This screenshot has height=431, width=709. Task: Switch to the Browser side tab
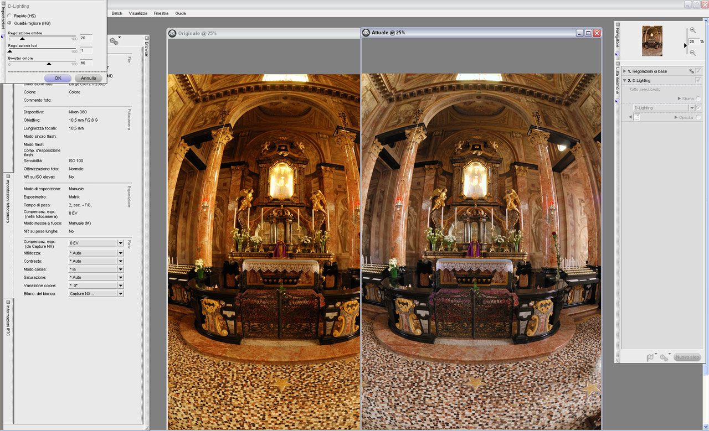point(146,50)
